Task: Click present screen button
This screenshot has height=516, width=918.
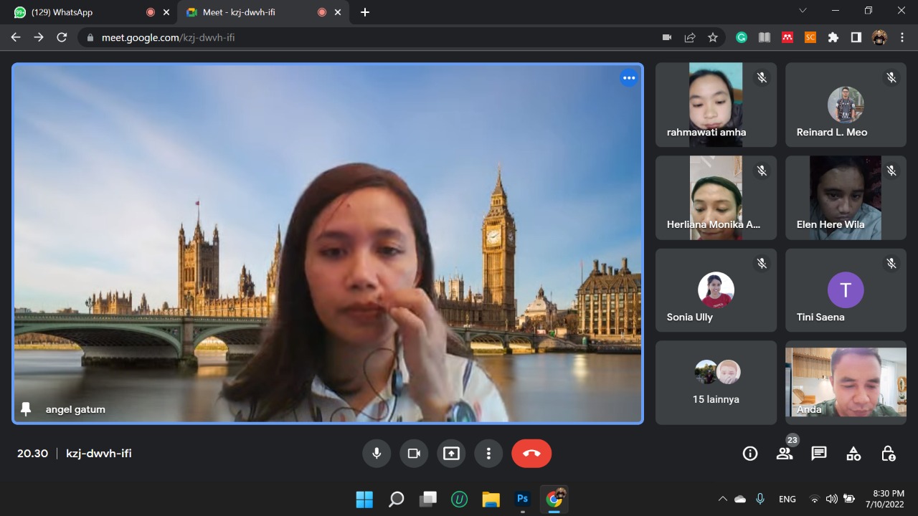Action: click(451, 454)
